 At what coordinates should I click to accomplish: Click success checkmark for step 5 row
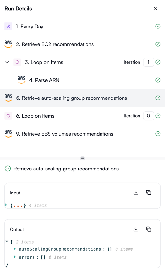coord(158,98)
